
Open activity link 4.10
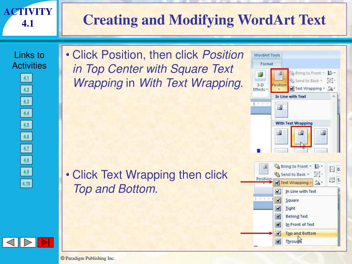click(x=26, y=184)
